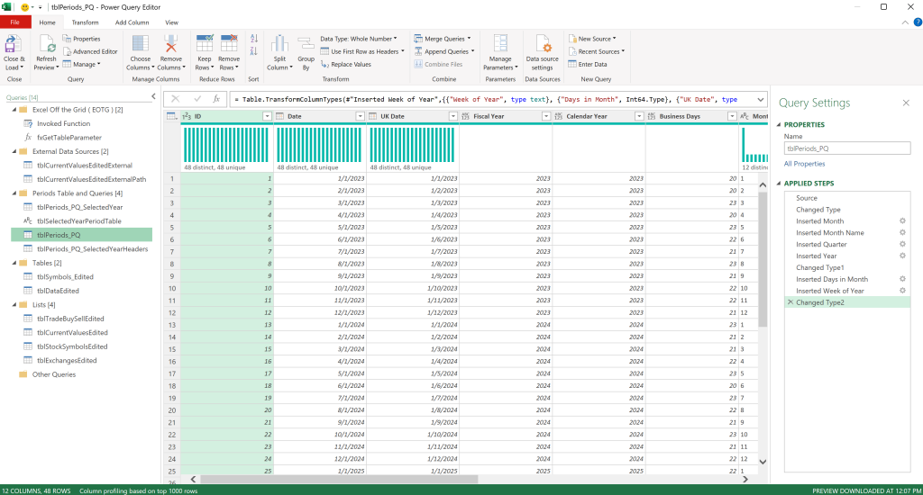Open the ID column filter dropdown

(267, 116)
